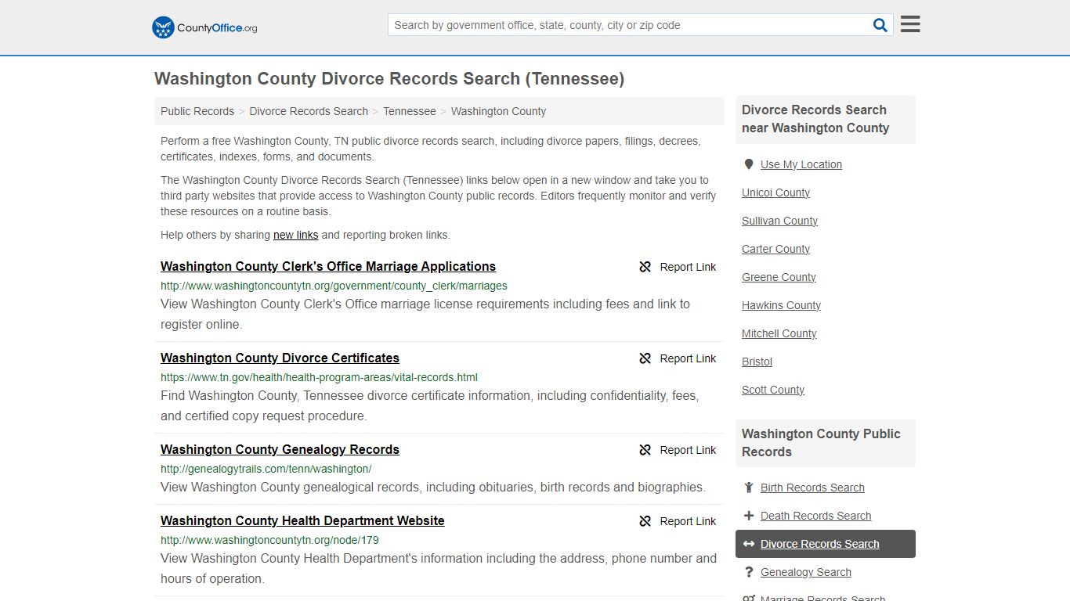
Task: Click the washingtoncountytn.org/node/179 URL
Action: point(269,540)
